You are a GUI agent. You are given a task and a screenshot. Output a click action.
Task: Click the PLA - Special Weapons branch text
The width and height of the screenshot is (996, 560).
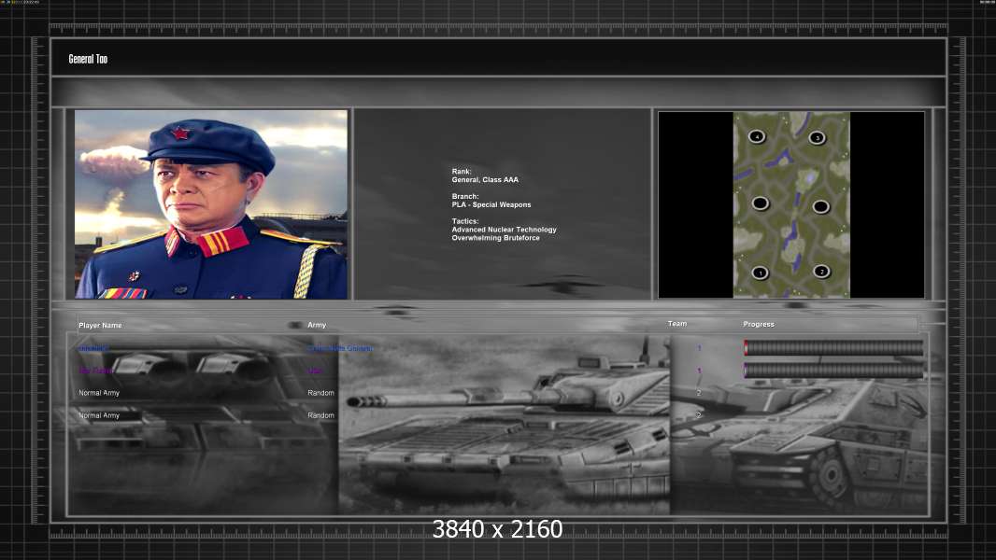coord(491,204)
